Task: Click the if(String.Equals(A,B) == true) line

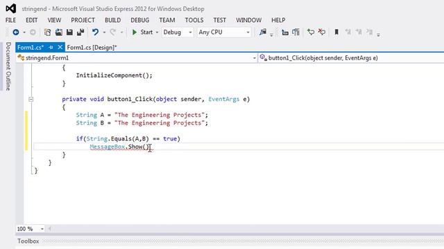Action: pyautogui.click(x=128, y=138)
